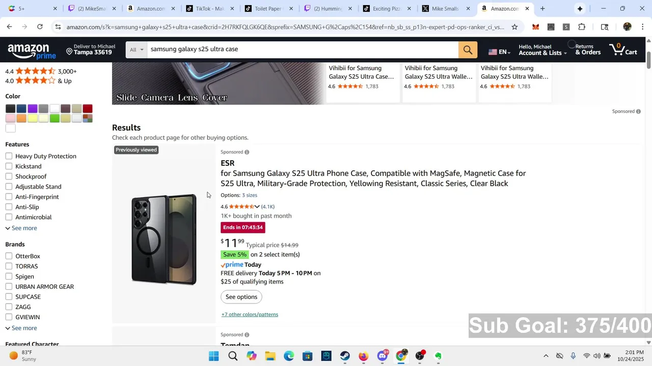Image resolution: width=652 pixels, height=366 pixels.
Task: Switch to the Toilet Paper browser tab
Action: coord(269,9)
